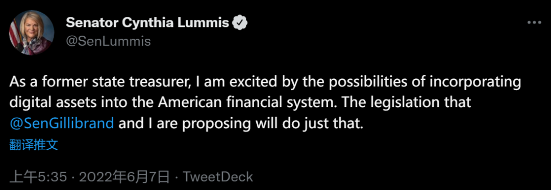Click the TweetDeck source label
551x190 pixels.
click(x=218, y=177)
